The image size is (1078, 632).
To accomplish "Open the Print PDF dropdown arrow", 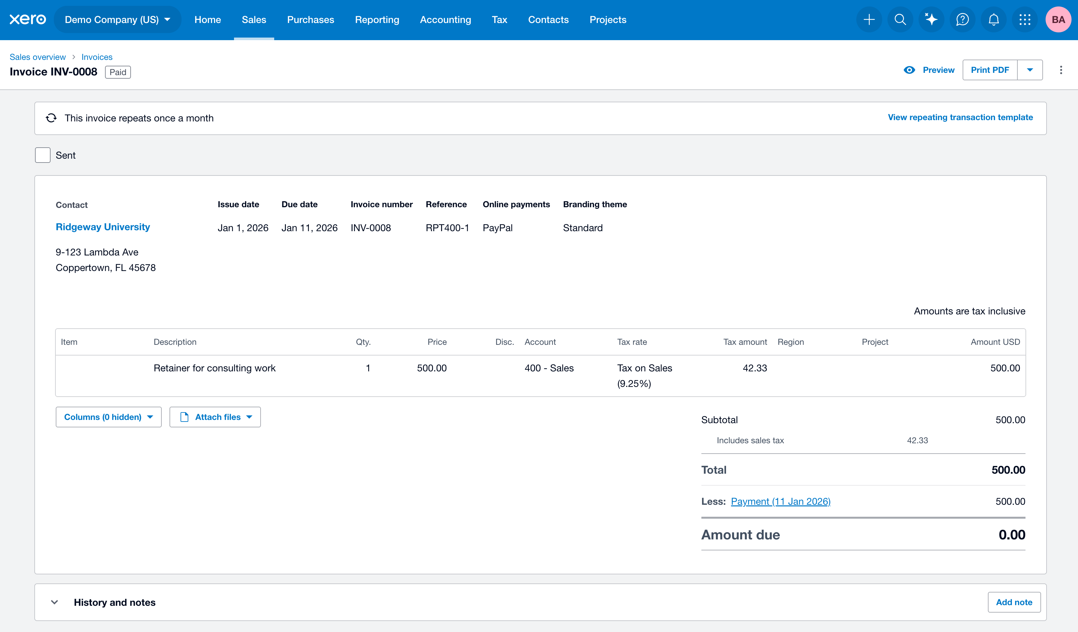I will [x=1030, y=70].
